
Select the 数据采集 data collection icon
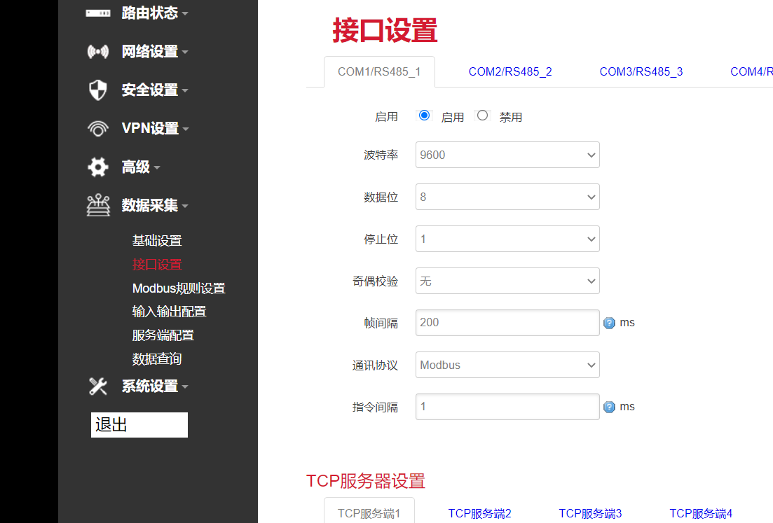[97, 204]
